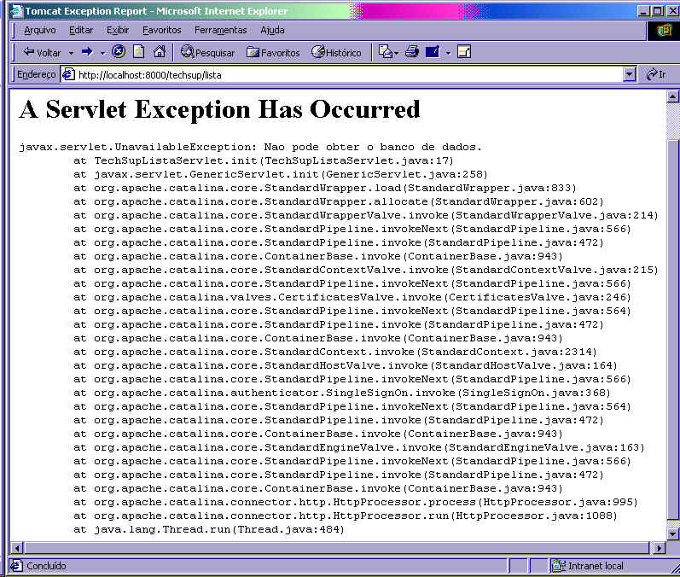This screenshot has width=680, height=577.
Task: Click the 'A Servlet Exception Has Occurred' heading
Action: point(219,109)
